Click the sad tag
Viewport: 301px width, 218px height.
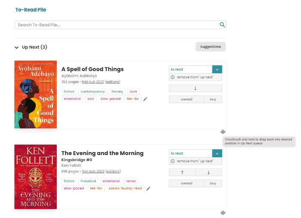(x=91, y=99)
